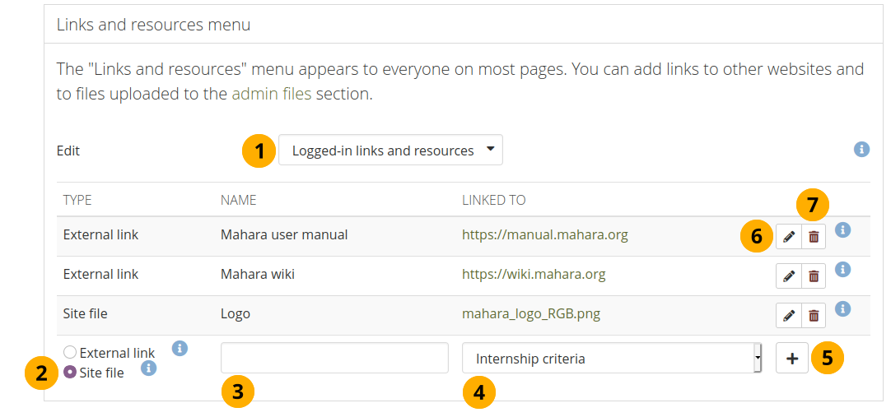Screen dimensions: 891x417
Task: Open help info beside Edit dropdown
Action: tap(861, 149)
